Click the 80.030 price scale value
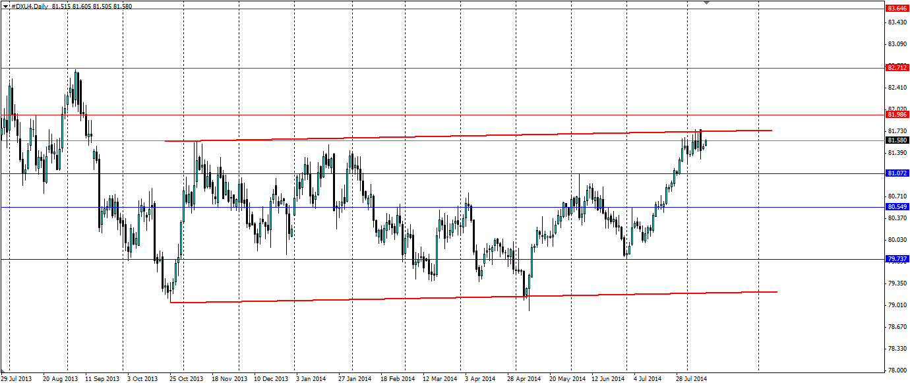910x383 pixels. [897, 240]
